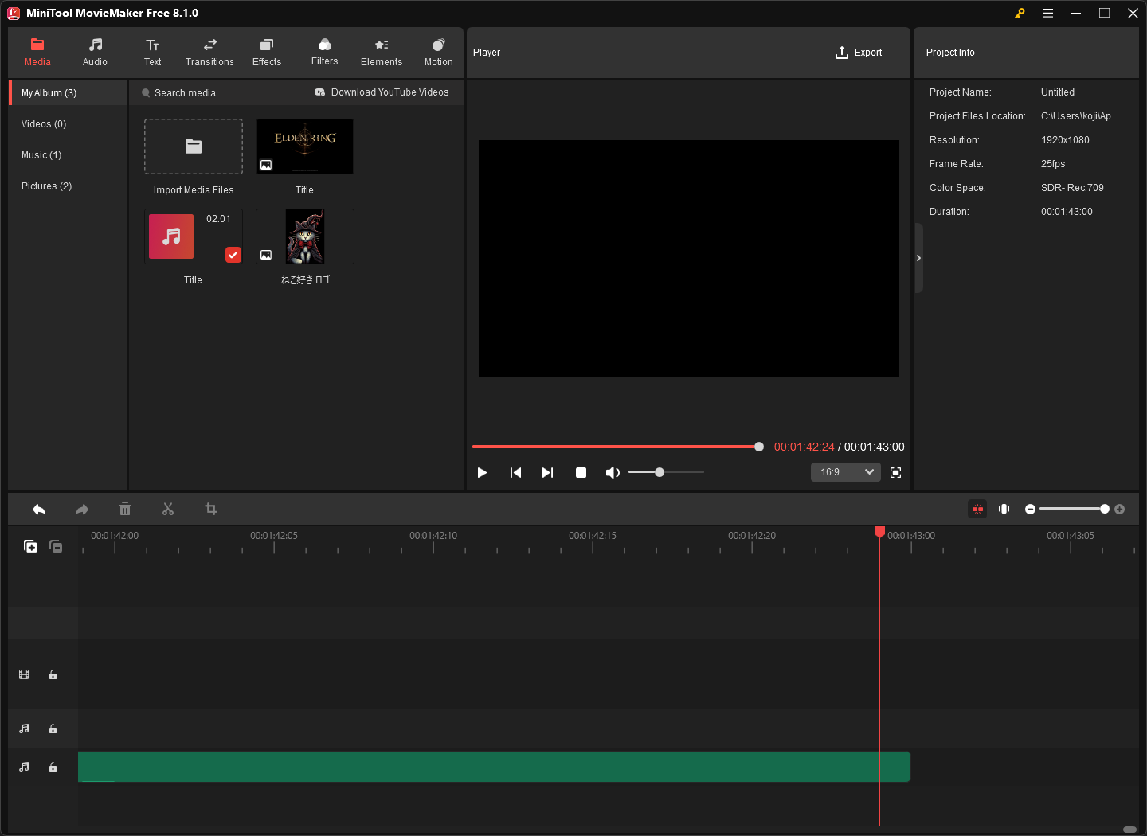Click first audio track music icon

click(24, 729)
